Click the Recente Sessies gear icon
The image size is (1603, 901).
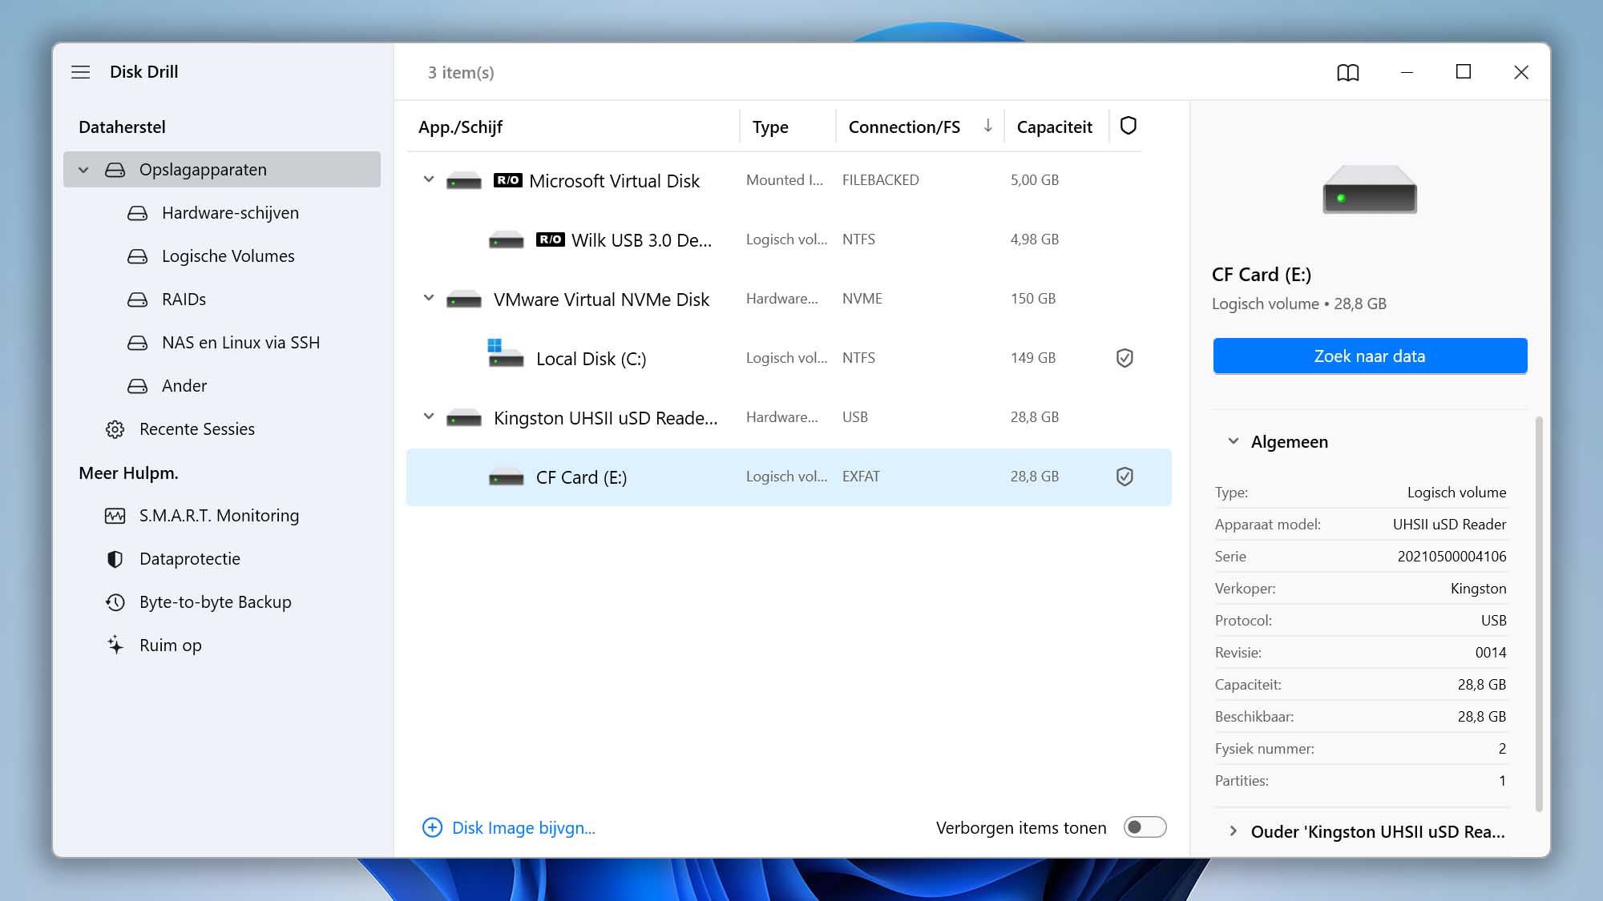[115, 429]
